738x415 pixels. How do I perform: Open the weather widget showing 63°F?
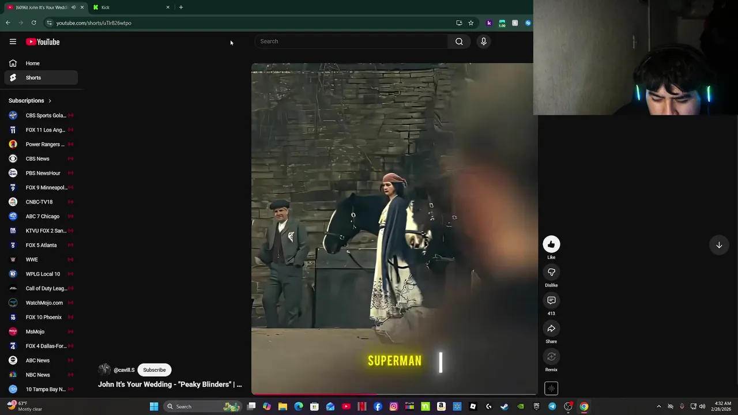[23, 406]
